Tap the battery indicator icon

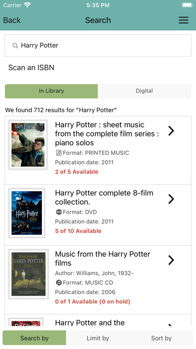click(187, 5)
